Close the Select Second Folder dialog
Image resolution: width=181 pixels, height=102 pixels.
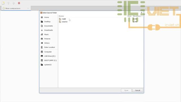click(141, 12)
